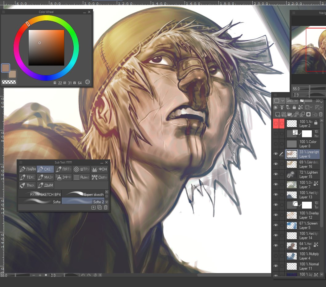The width and height of the screenshot is (326, 287).
Task: Click the lock transparent pixels icon
Action: click(300, 107)
